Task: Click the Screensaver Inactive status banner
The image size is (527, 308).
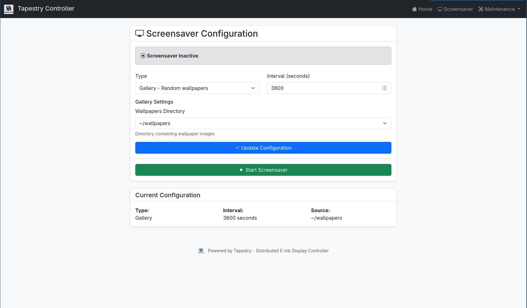Action: (x=263, y=56)
